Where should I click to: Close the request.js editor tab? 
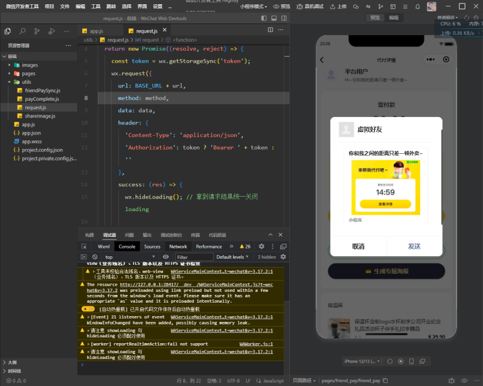pos(164,30)
